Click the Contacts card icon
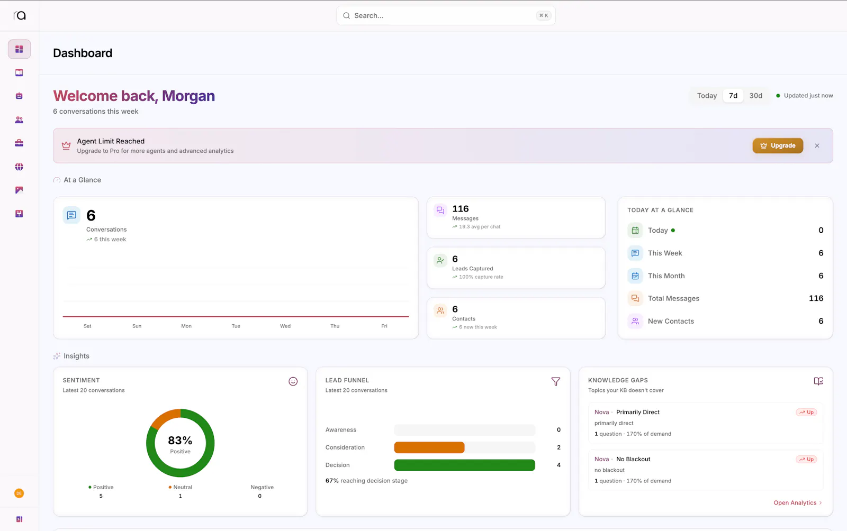847x531 pixels. 440,311
